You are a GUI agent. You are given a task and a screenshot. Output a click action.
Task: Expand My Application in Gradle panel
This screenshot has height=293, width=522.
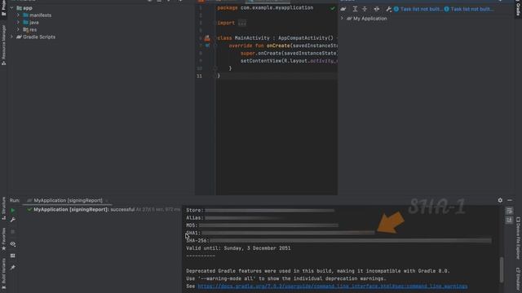(x=342, y=19)
